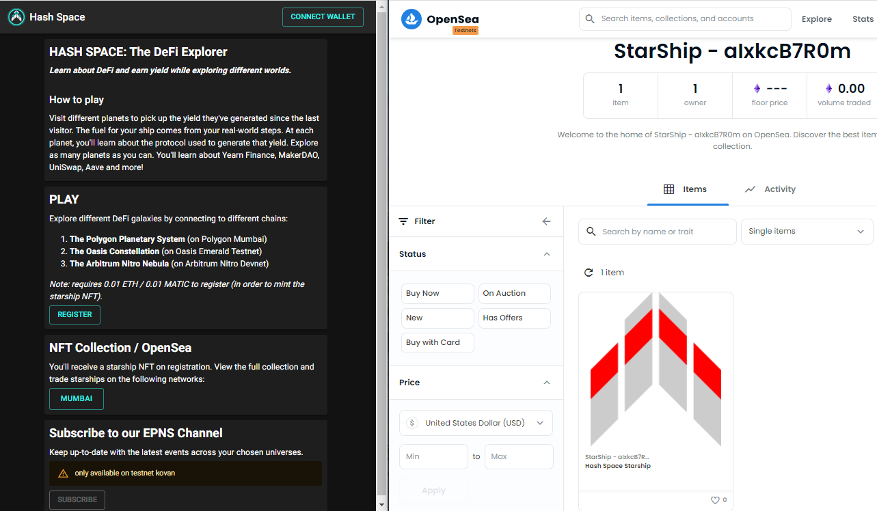Click the CONNECT WALLET button
877x511 pixels.
point(323,17)
